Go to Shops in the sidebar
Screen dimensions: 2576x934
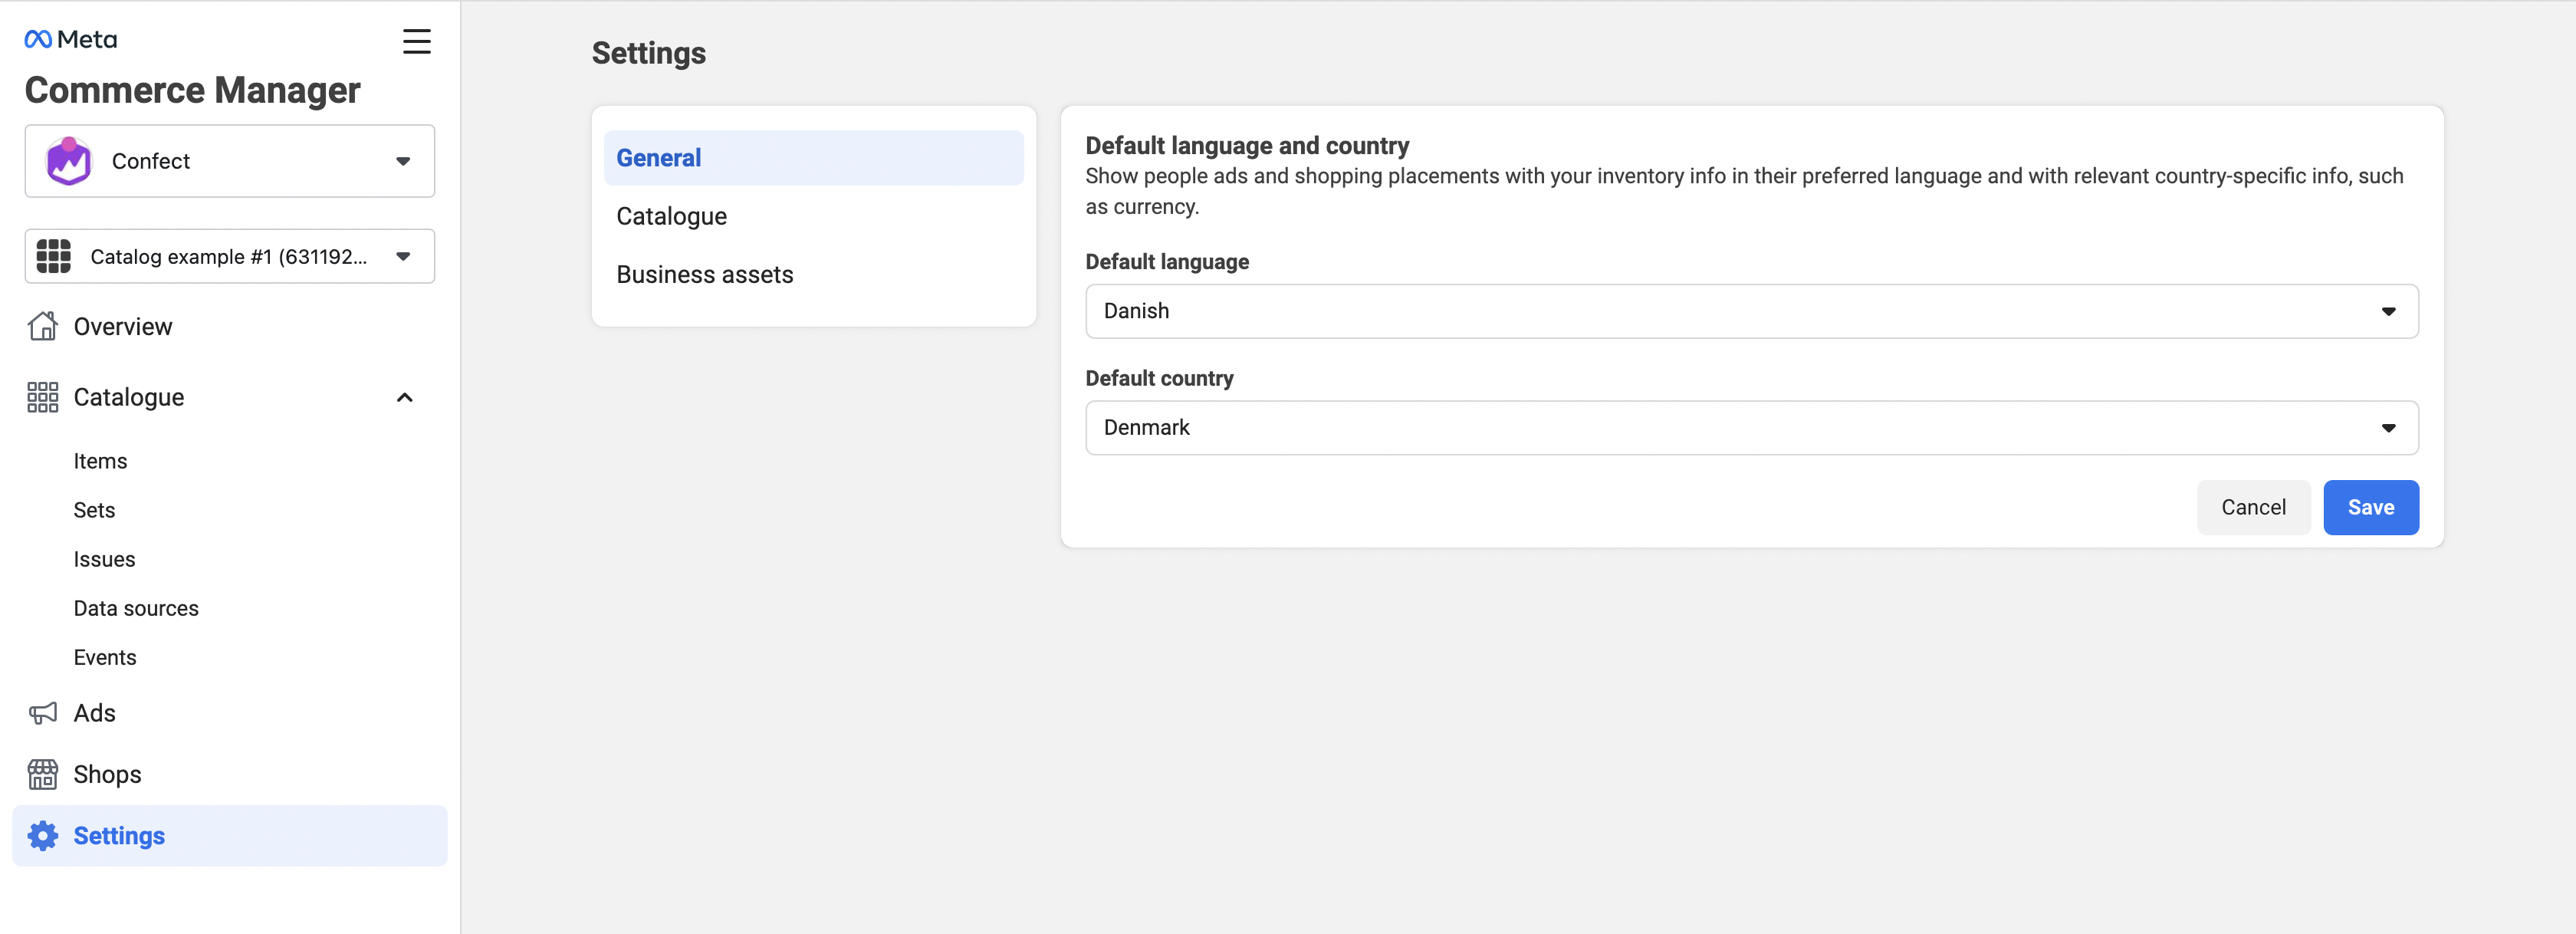click(x=107, y=774)
